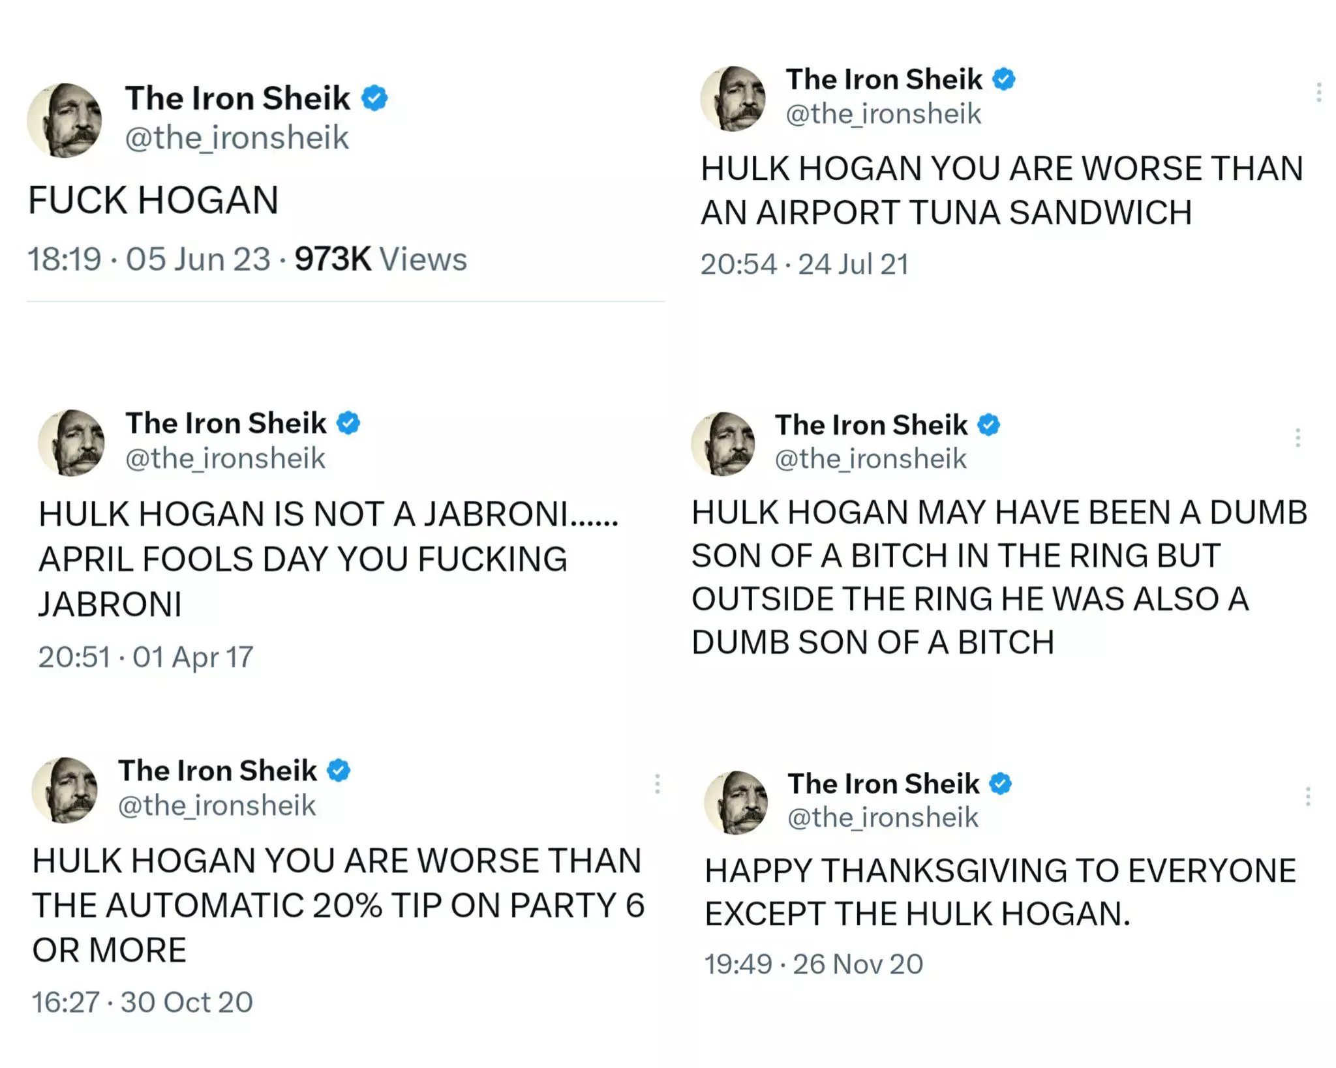Click verified badge on the 05 Jun 23 tweet
This screenshot has width=1336, height=1068.
point(374,98)
